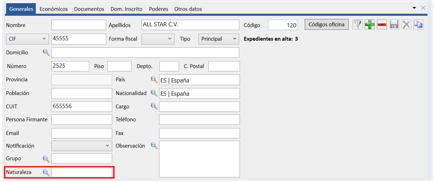437x182 pixels.
Task: Save record with floppy disk icon
Action: pyautogui.click(x=394, y=25)
